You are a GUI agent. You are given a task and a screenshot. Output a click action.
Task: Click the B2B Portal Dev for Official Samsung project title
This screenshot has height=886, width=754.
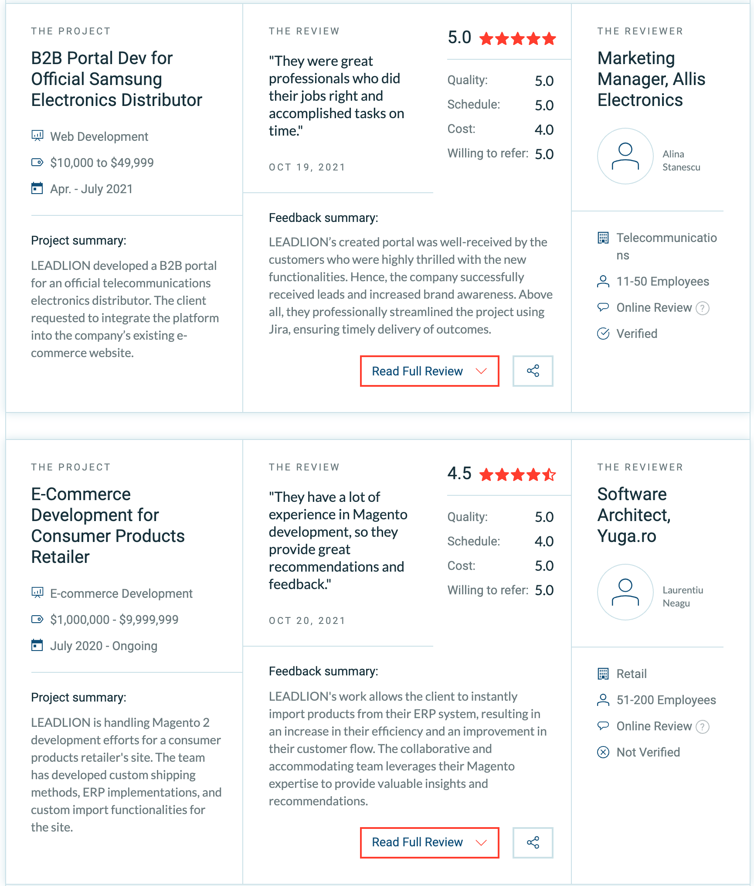pyautogui.click(x=116, y=79)
